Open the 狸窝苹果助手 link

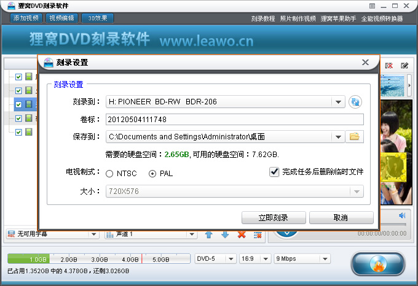pyautogui.click(x=338, y=18)
